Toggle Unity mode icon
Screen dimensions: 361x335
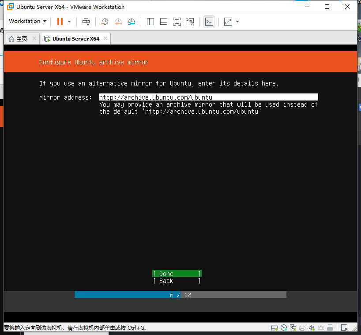(x=190, y=22)
